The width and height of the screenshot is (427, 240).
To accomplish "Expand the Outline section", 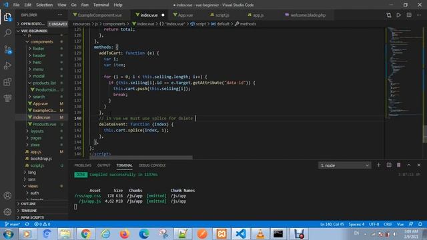I will tap(28, 204).
